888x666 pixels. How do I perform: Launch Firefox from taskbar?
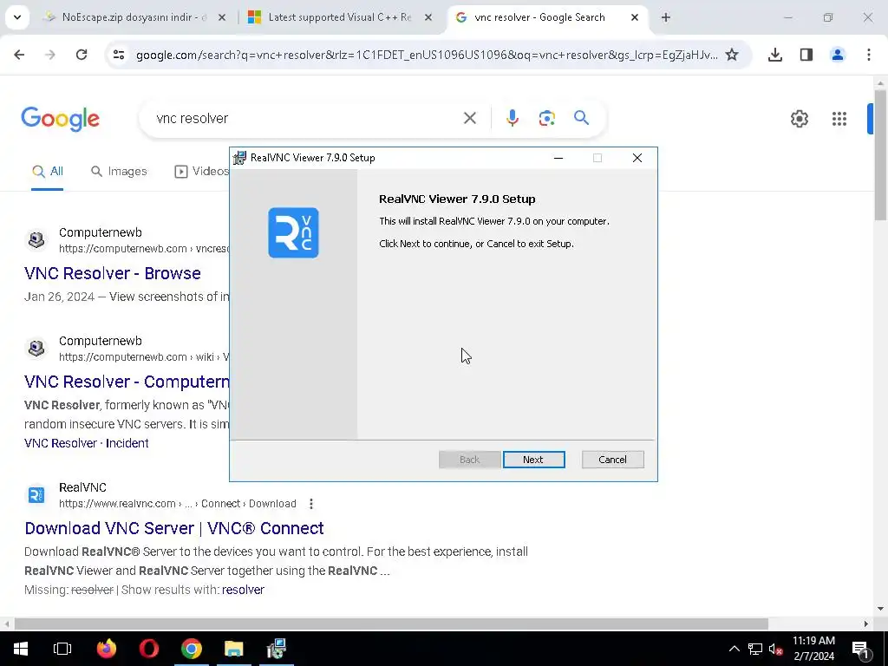pos(106,649)
